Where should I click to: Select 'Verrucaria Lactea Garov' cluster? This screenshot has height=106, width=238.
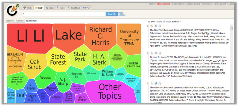click(x=77, y=88)
